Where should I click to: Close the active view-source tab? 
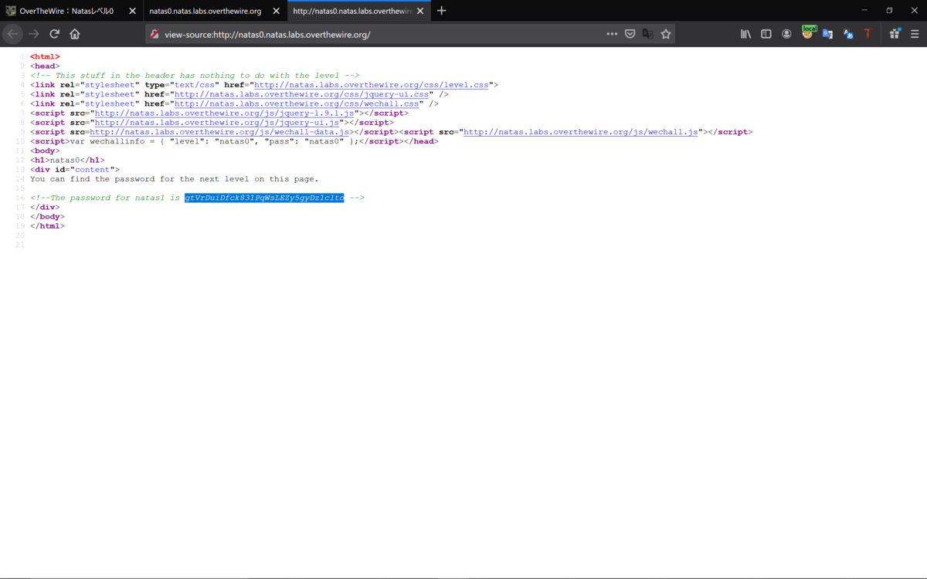[419, 11]
